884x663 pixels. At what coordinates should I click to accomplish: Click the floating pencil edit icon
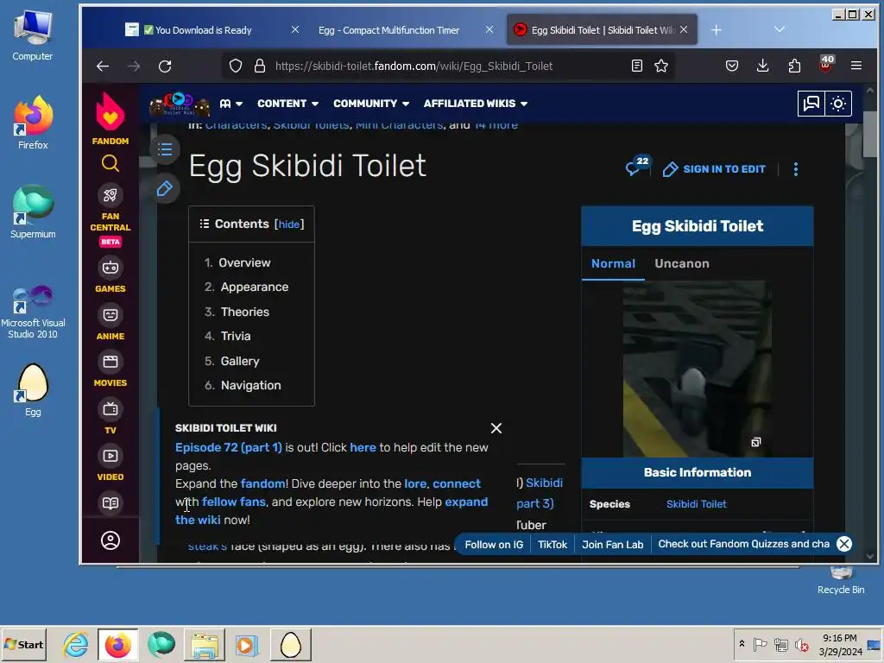(165, 188)
